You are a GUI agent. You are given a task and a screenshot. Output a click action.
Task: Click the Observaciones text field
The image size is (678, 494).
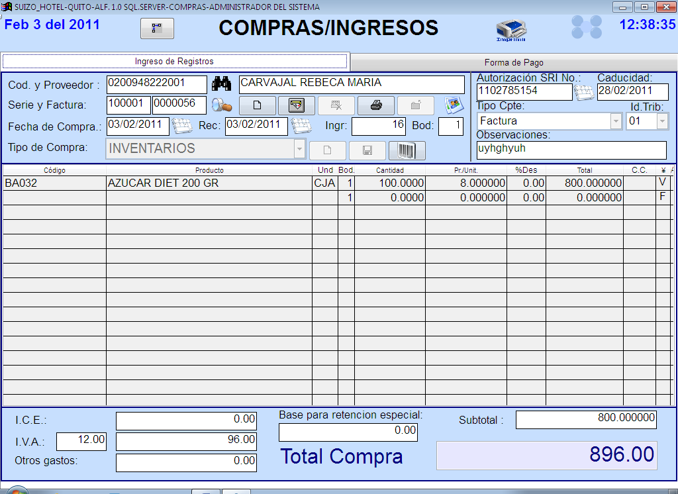pyautogui.click(x=571, y=150)
